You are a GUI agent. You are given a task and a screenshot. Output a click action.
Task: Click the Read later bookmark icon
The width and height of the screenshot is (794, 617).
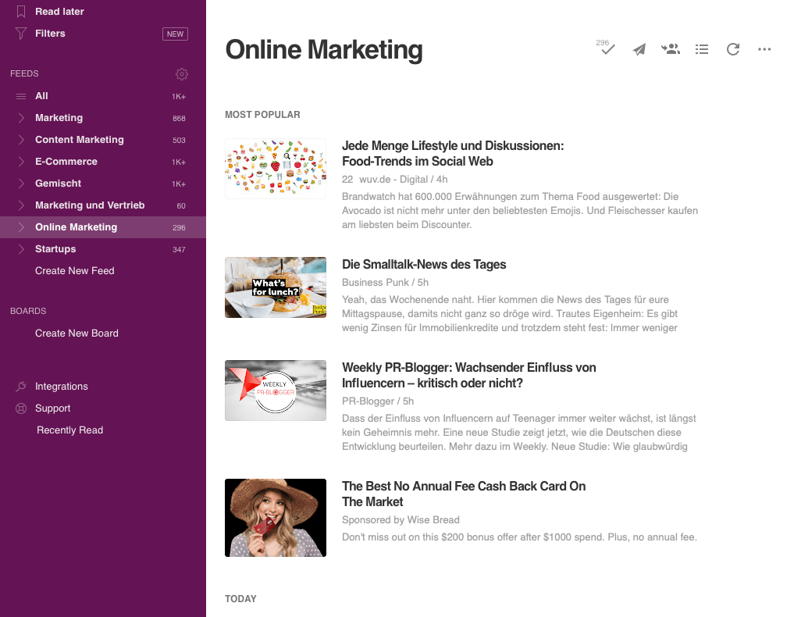21,11
